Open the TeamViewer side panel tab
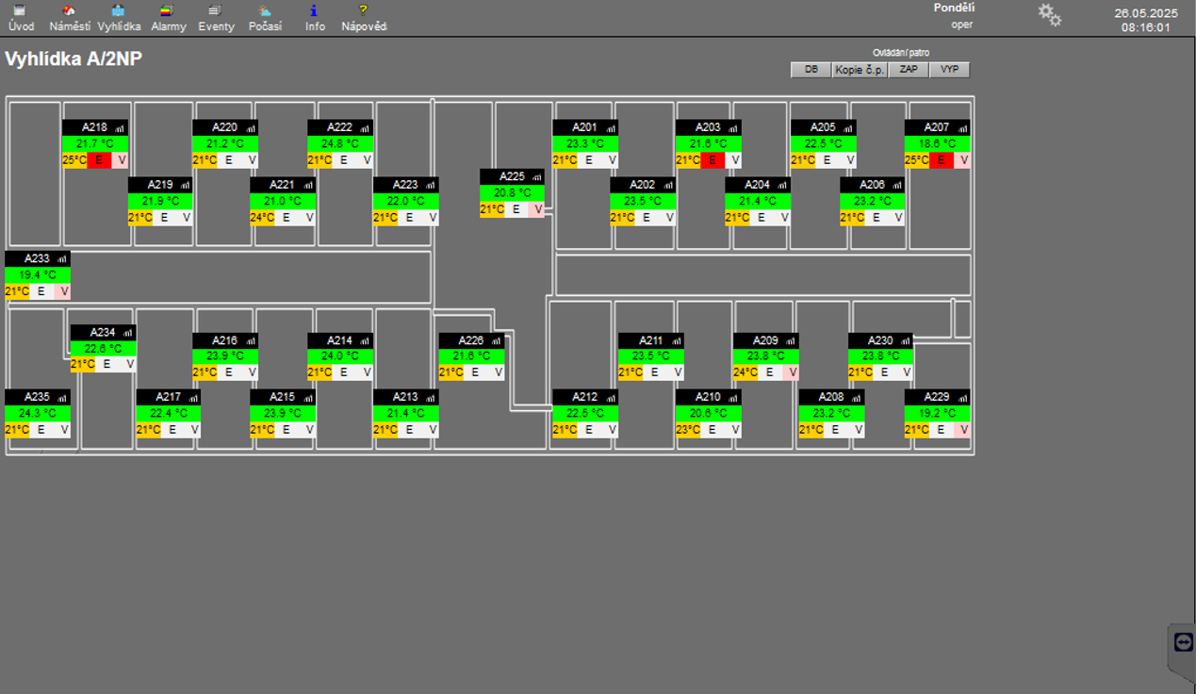 point(1183,642)
